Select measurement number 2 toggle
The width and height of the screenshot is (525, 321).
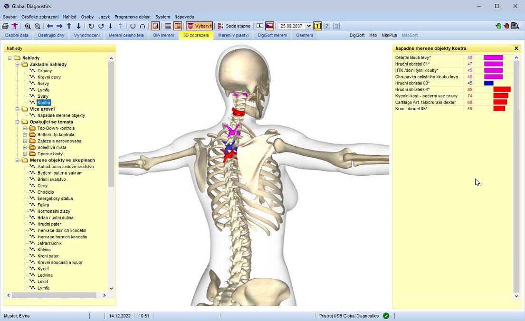[327, 26]
